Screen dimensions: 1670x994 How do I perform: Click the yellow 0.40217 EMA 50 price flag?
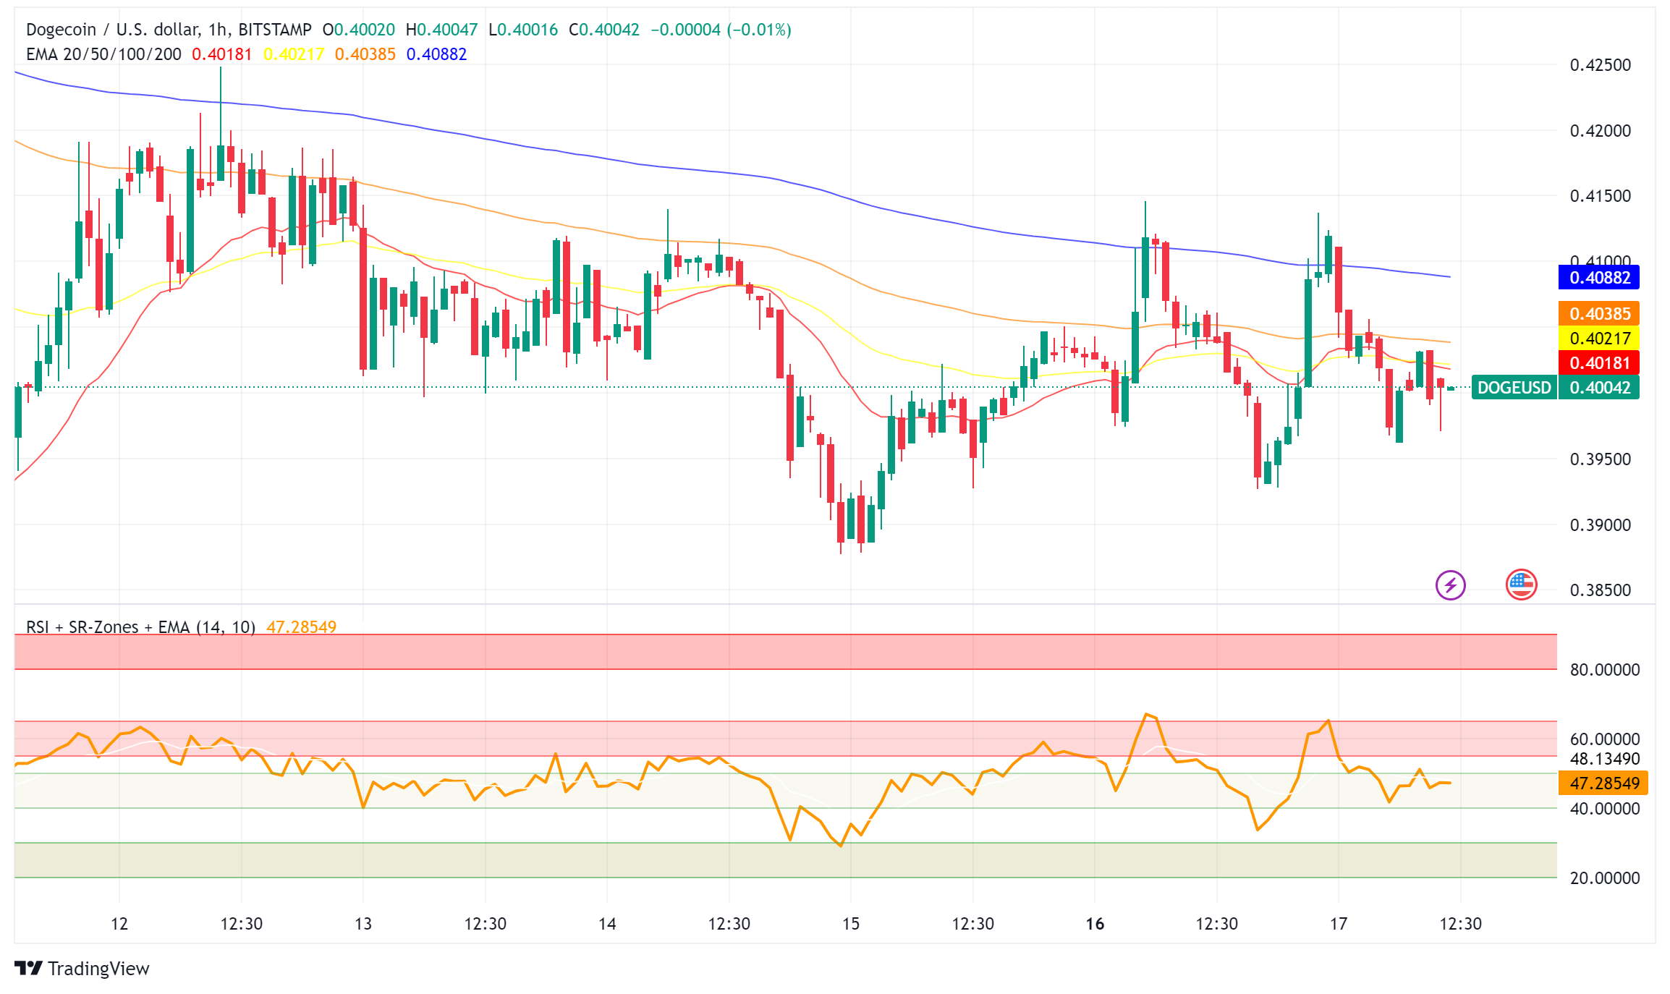point(1600,338)
